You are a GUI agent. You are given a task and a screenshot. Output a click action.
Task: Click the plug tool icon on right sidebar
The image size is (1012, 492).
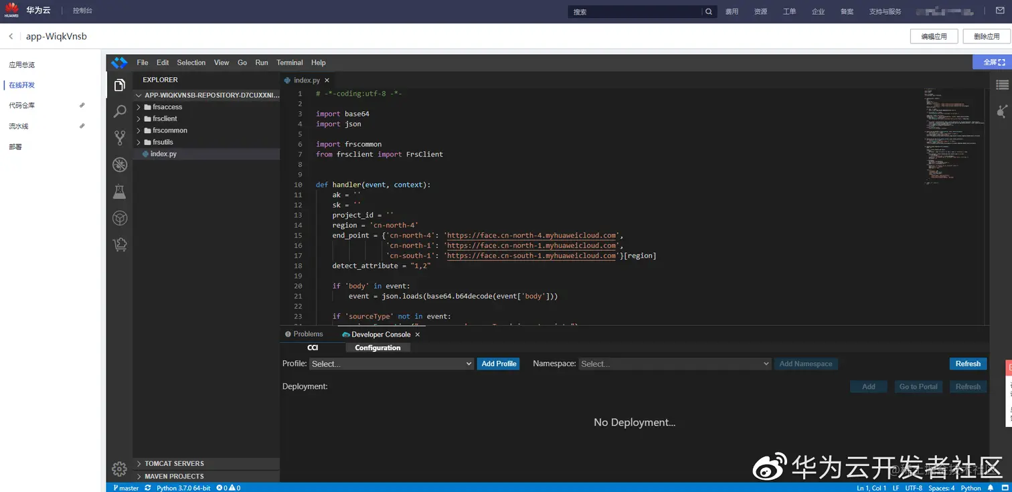(1002, 111)
